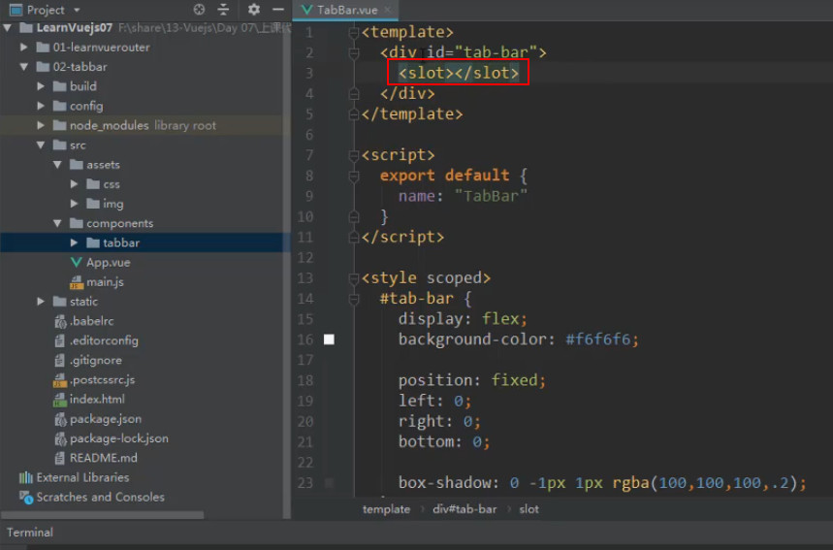Select the main.js file

point(105,282)
